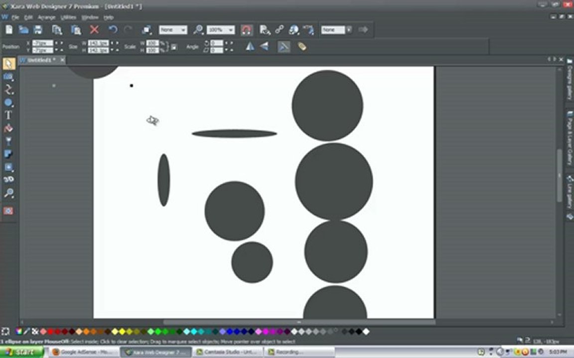Screen dimensions: 574x358
Task: Switch to Recording taskbar window
Action: click(299, 352)
